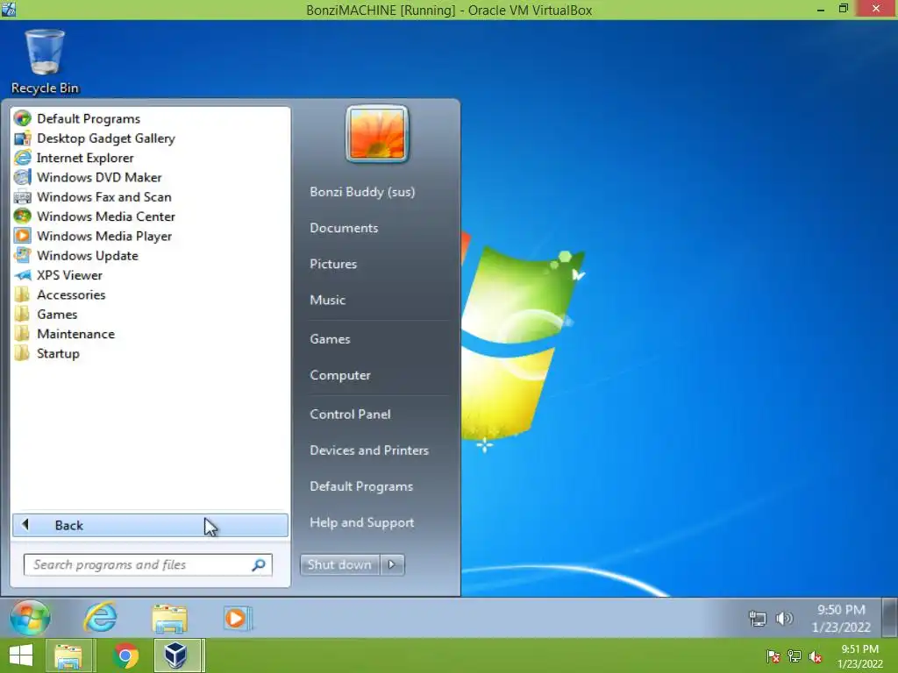This screenshot has width=898, height=673.
Task: Click the Windows Fax and Scan icon
Action: click(22, 197)
